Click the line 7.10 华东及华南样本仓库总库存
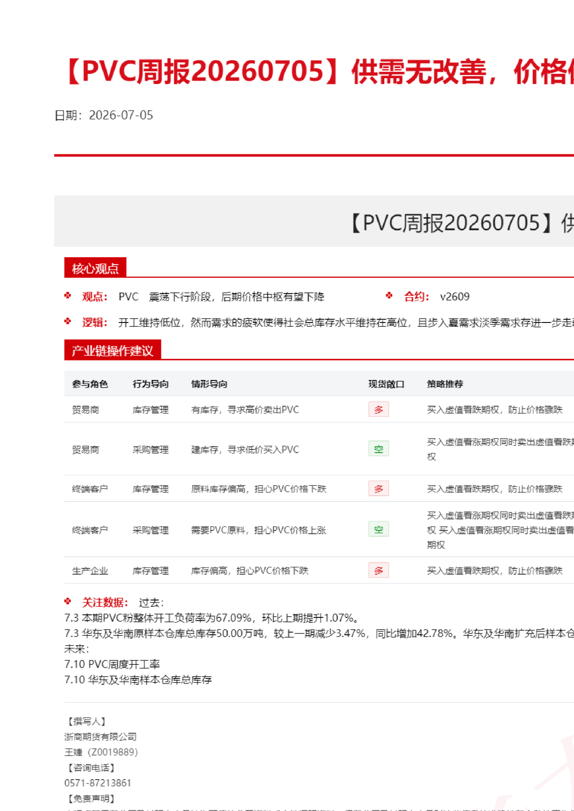 (138, 680)
